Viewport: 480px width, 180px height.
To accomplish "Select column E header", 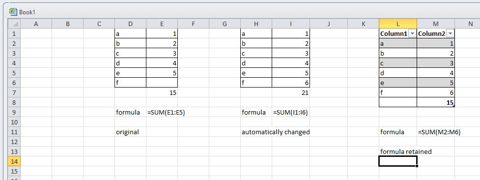I will 162,24.
